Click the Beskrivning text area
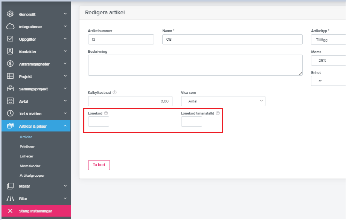This screenshot has width=346, height=220. 195,65
